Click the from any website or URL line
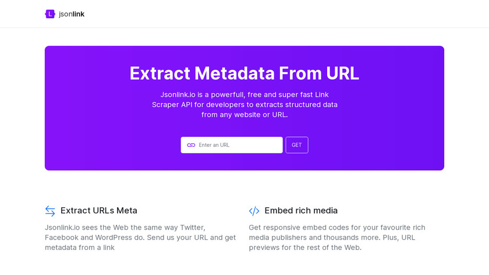The image size is (489, 275). click(x=245, y=115)
